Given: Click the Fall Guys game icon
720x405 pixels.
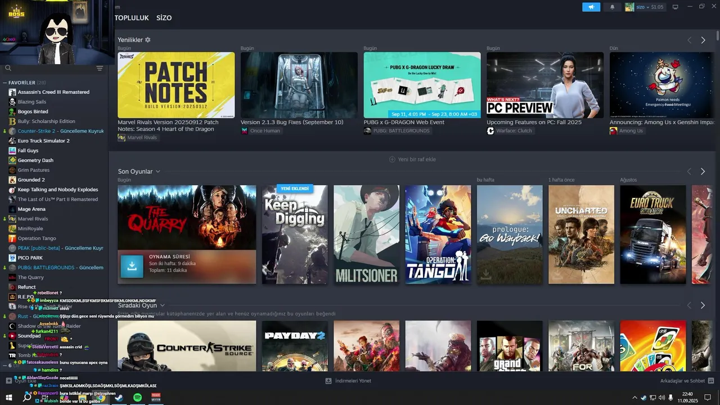Looking at the screenshot, I should 12,151.
